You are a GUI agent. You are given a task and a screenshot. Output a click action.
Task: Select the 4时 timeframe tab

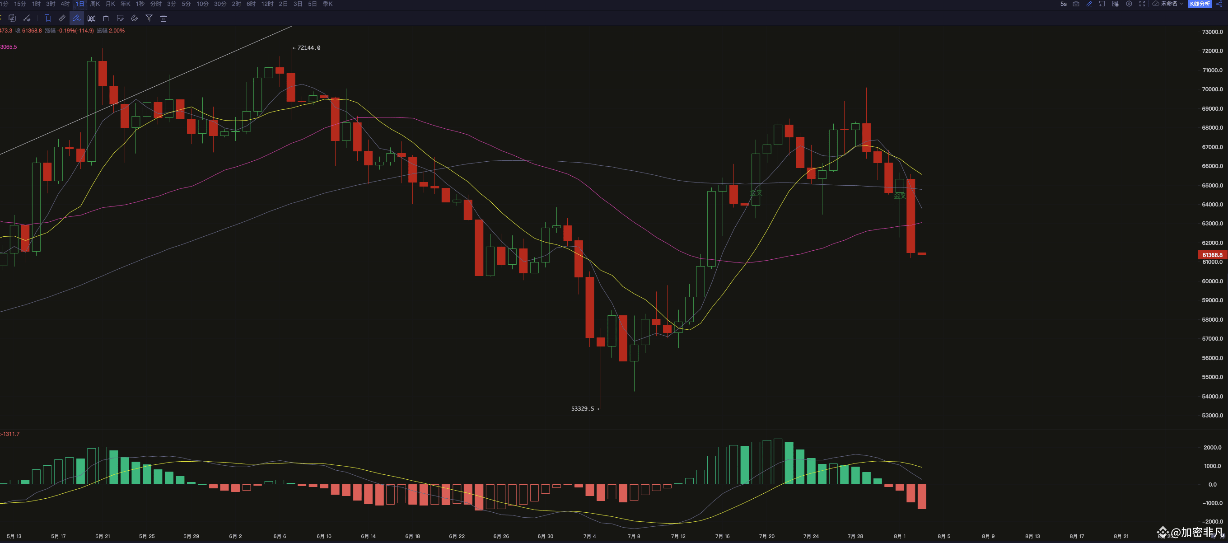[x=65, y=4]
